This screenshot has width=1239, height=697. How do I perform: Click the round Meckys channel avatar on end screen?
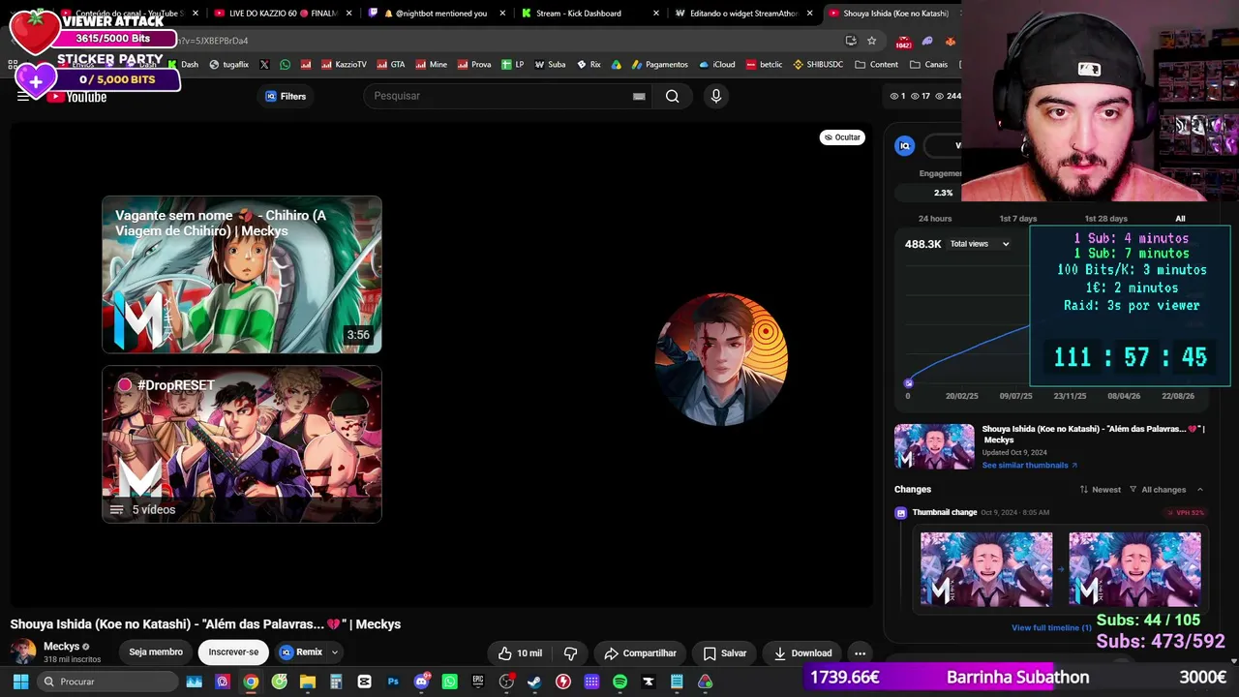pyautogui.click(x=721, y=359)
